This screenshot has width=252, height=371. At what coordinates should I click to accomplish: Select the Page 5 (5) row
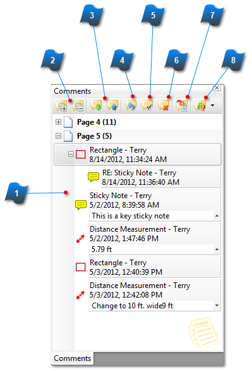click(138, 136)
